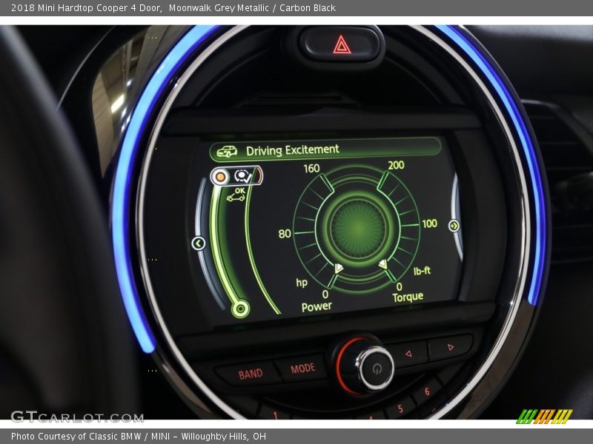Screen dimensions: 593x444
Task: Tap the car icon beside Driving Excitement
Action: (x=227, y=152)
